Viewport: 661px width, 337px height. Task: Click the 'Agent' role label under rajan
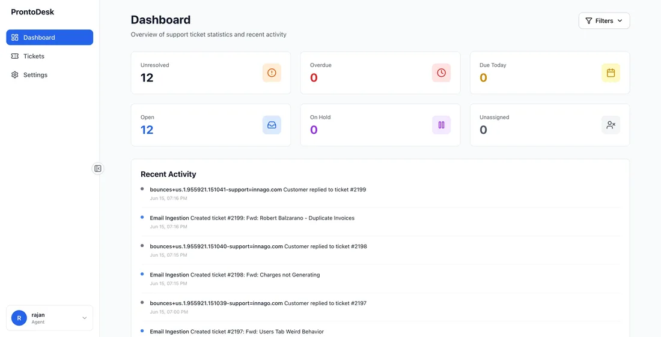[38, 322]
